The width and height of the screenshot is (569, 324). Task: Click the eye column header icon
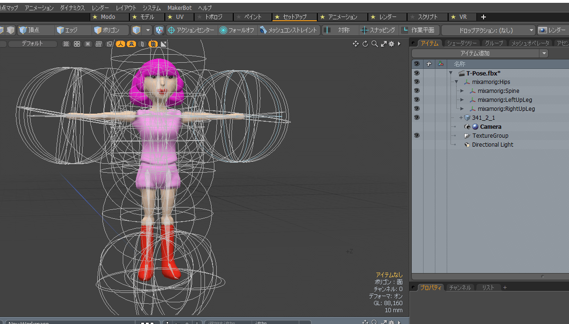416,64
